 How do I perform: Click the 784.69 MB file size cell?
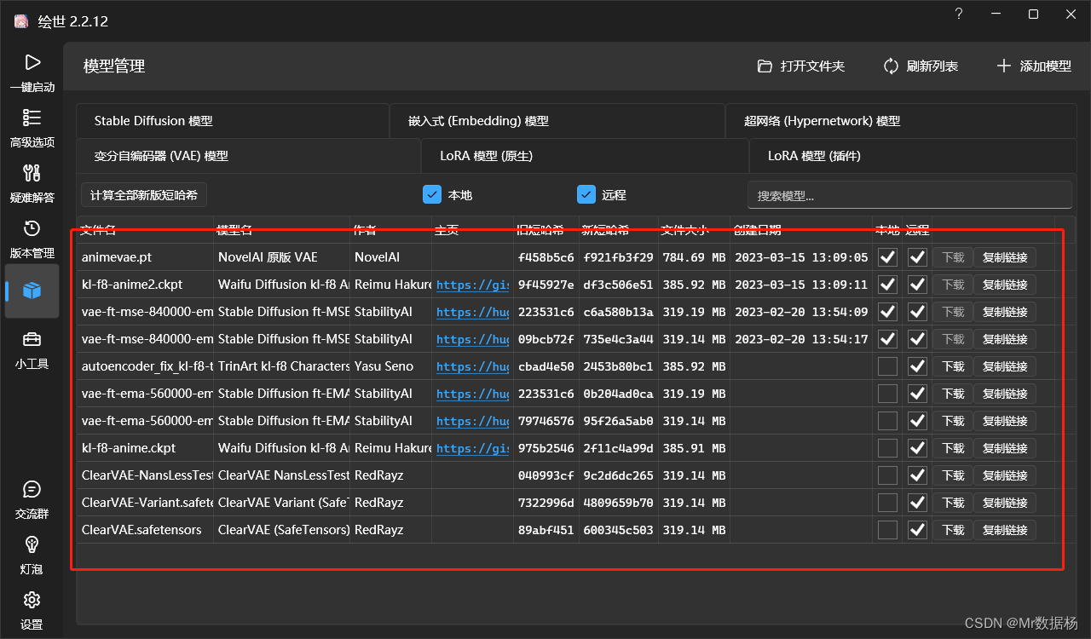pos(694,257)
